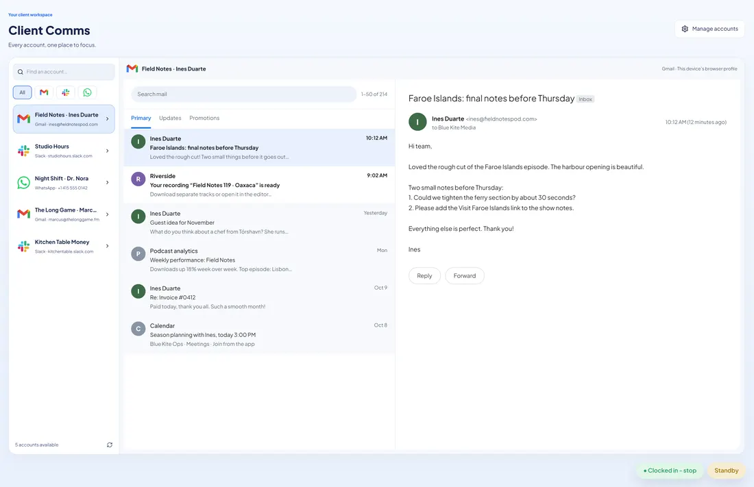754x487 pixels.
Task: Click the Standby button
Action: [x=726, y=471]
